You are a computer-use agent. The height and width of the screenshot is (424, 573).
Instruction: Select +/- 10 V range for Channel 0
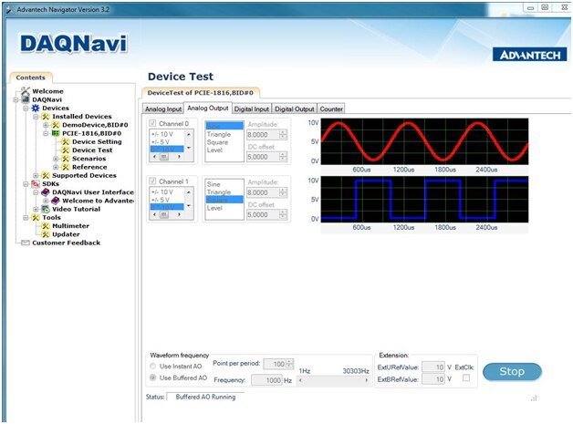(162, 134)
